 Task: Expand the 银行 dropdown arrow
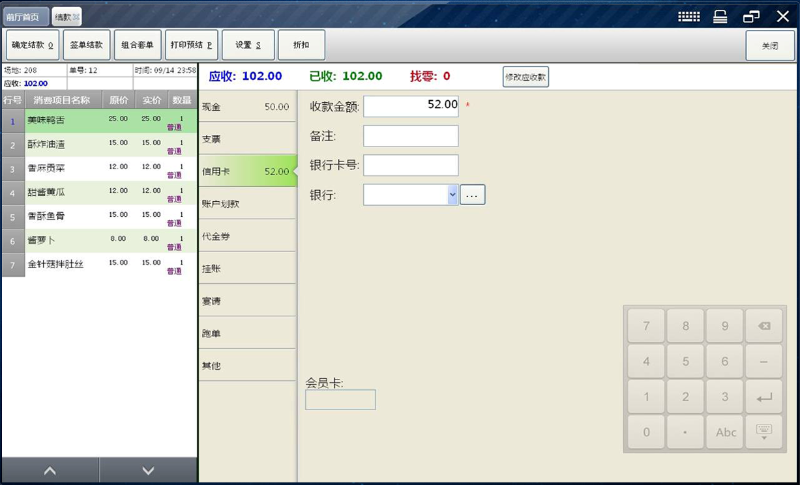[453, 195]
